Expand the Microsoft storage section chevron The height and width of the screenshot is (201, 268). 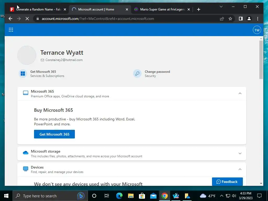240,153
